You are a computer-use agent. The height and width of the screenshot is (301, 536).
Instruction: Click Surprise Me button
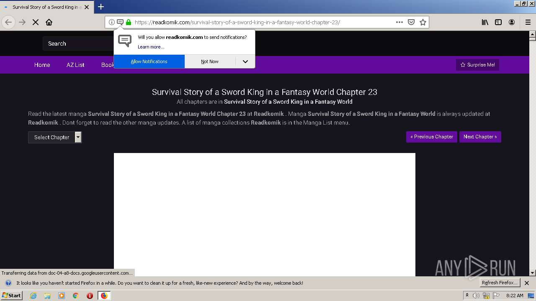[477, 65]
